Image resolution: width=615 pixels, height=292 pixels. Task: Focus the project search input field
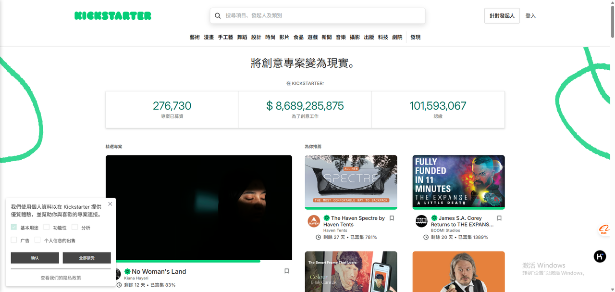(x=322, y=16)
